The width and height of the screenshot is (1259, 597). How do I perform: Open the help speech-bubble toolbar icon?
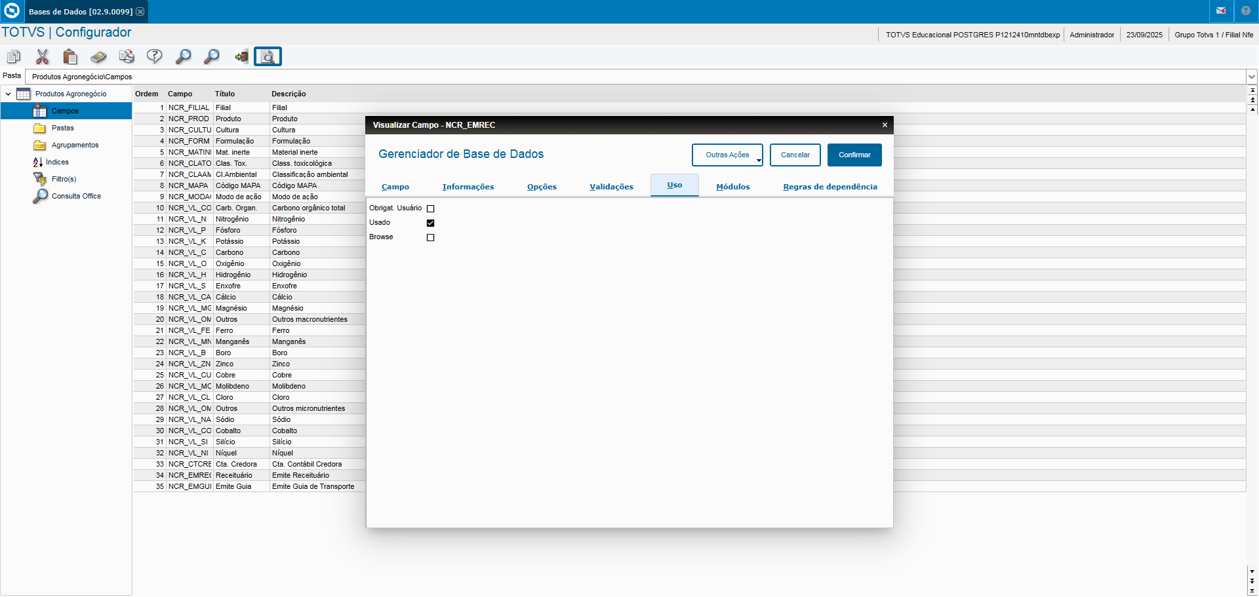(155, 57)
